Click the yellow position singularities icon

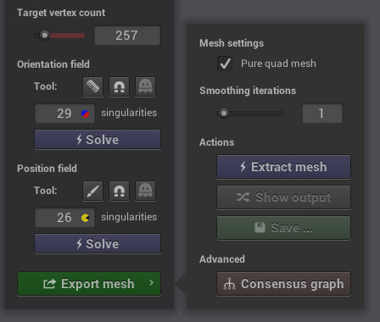[x=85, y=218]
